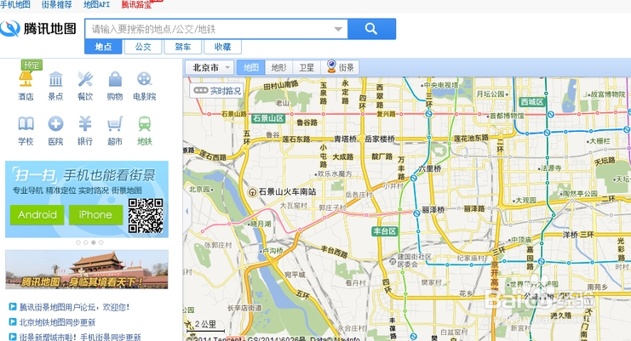
Task: Select the 公交 transit tab
Action: [x=143, y=47]
